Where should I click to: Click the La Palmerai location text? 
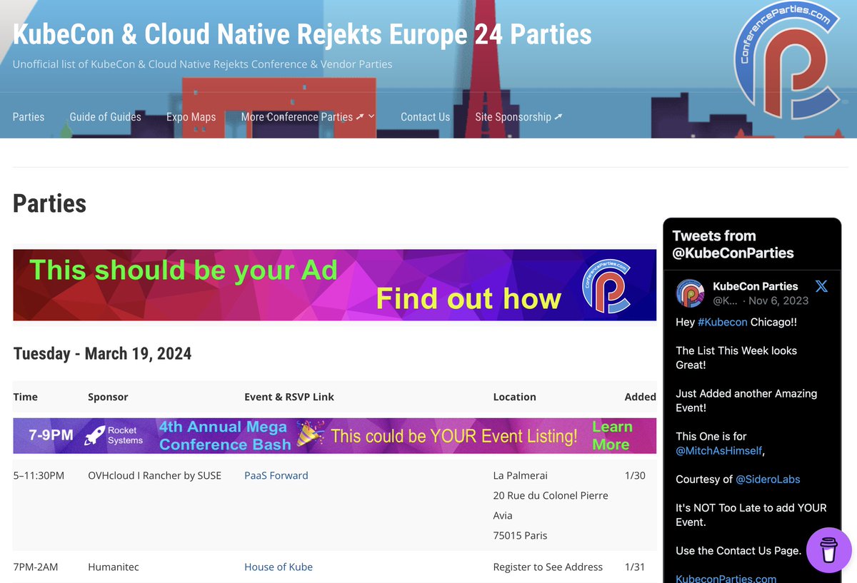tap(521, 475)
